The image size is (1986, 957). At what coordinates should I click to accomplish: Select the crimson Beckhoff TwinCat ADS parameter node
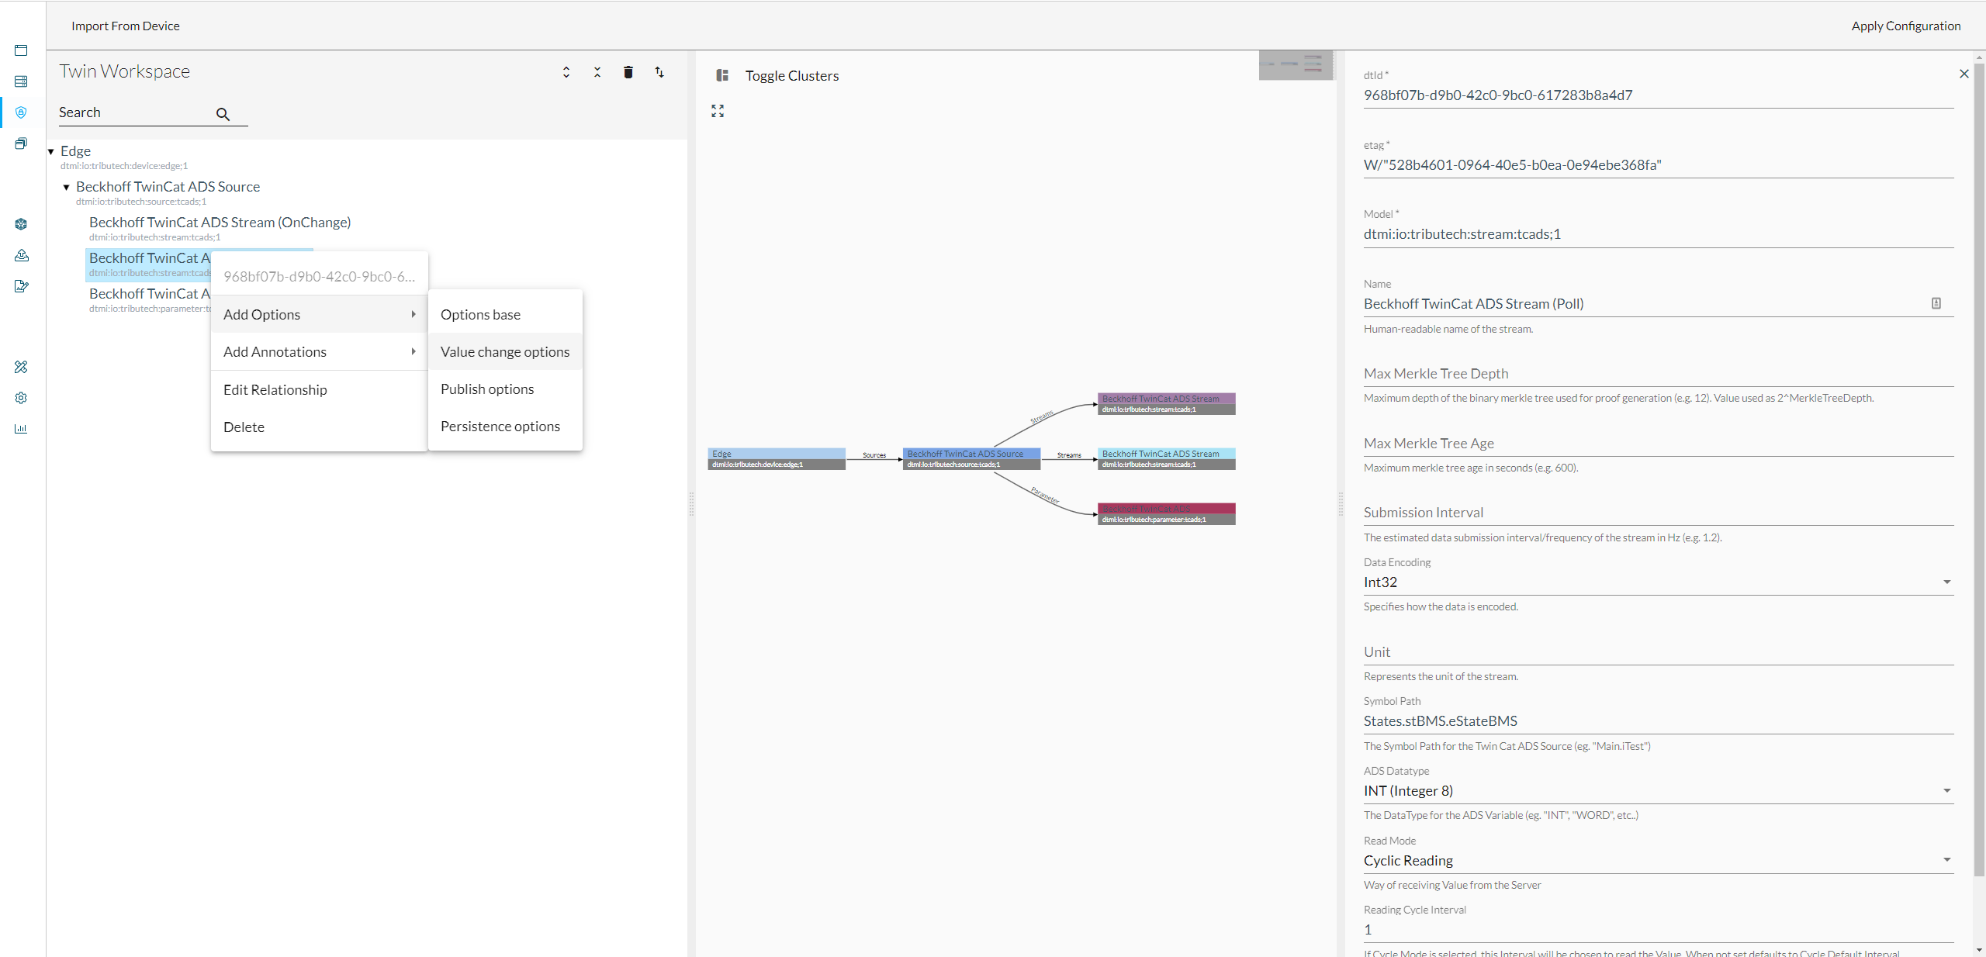1167,514
